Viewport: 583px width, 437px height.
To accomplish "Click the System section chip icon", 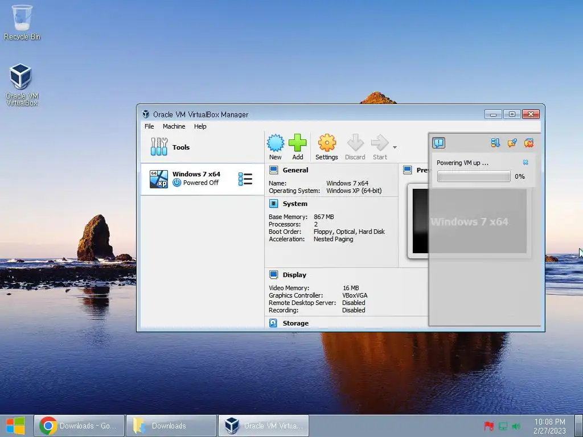I will [274, 204].
